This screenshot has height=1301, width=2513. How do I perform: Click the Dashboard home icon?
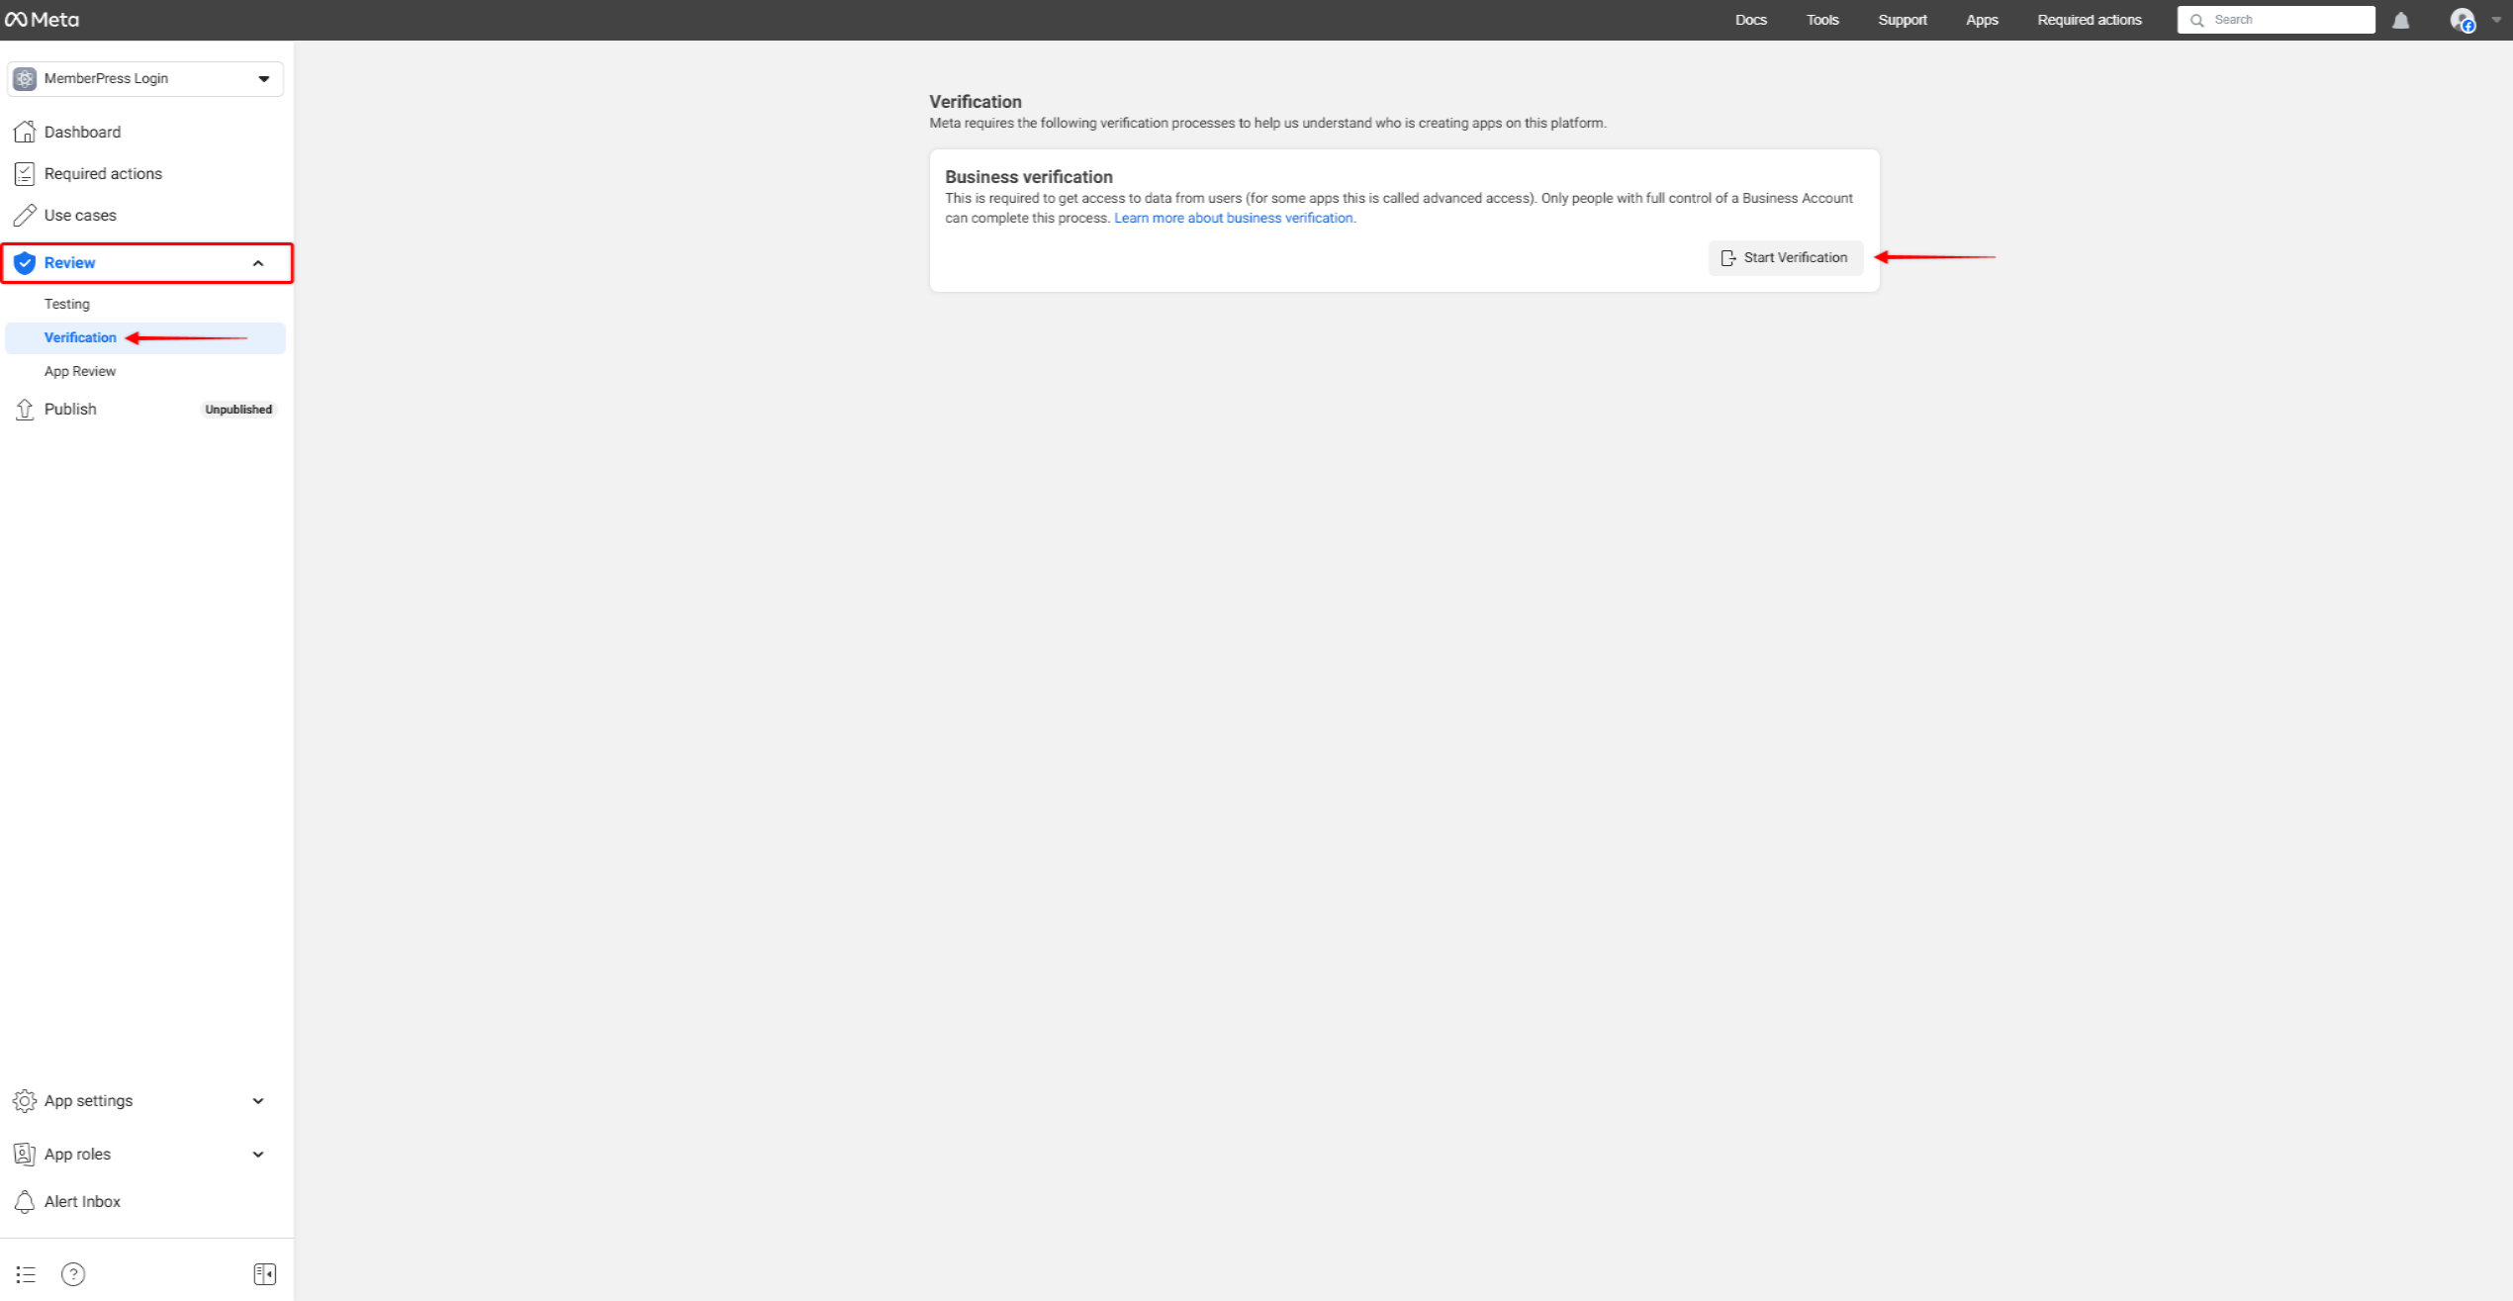(x=25, y=132)
